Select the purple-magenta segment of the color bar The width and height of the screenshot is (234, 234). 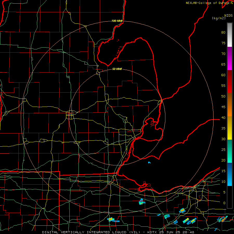pyautogui.click(x=230, y=58)
